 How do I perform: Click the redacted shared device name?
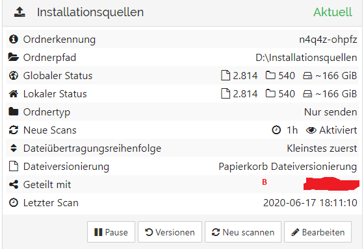tap(331, 184)
